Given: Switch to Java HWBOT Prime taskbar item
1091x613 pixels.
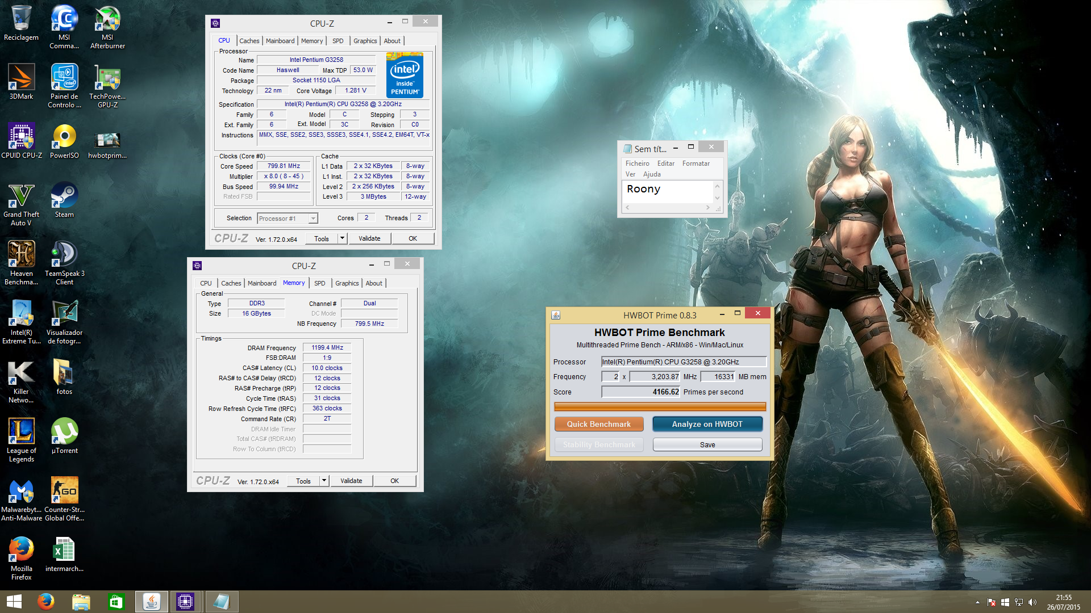Looking at the screenshot, I should (151, 602).
